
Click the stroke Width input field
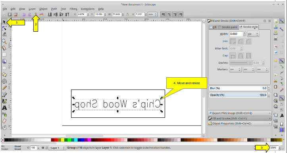[236, 34]
